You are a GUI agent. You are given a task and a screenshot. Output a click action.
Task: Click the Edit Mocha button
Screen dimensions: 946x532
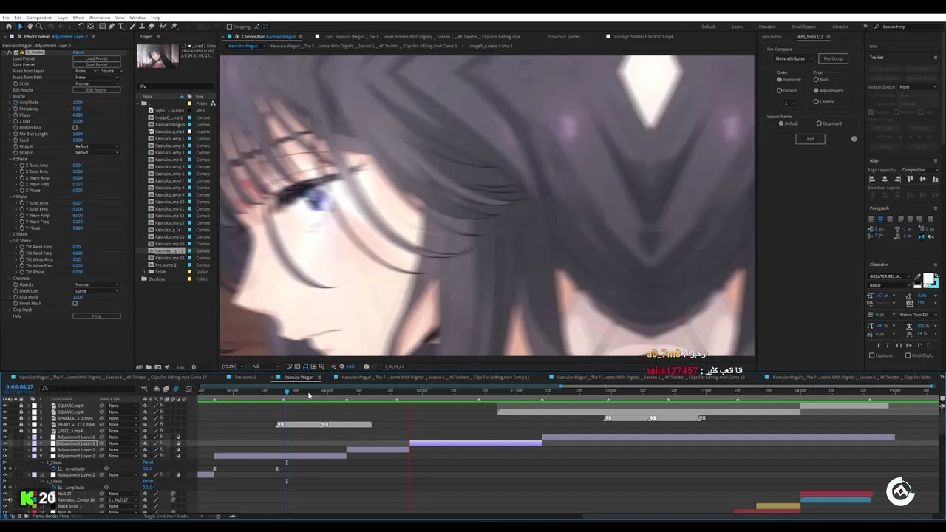coord(97,90)
